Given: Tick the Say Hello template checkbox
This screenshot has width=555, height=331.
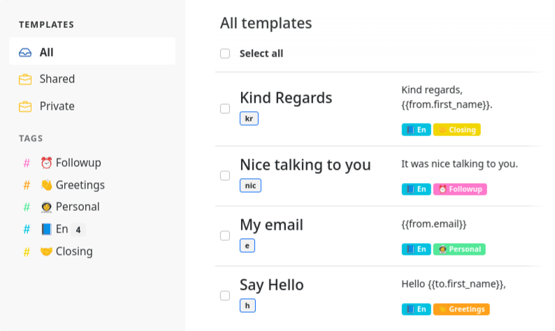Looking at the screenshot, I should [225, 295].
